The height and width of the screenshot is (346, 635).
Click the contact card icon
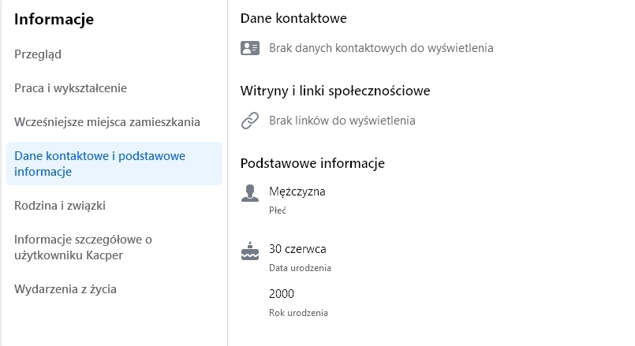tap(250, 48)
